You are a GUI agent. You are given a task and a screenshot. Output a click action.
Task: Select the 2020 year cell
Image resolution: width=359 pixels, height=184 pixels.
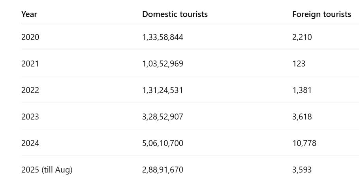click(x=30, y=37)
